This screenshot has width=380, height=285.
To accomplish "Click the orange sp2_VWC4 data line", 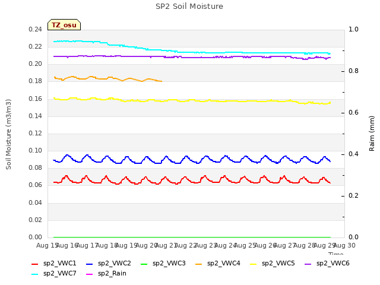I will [108, 78].
